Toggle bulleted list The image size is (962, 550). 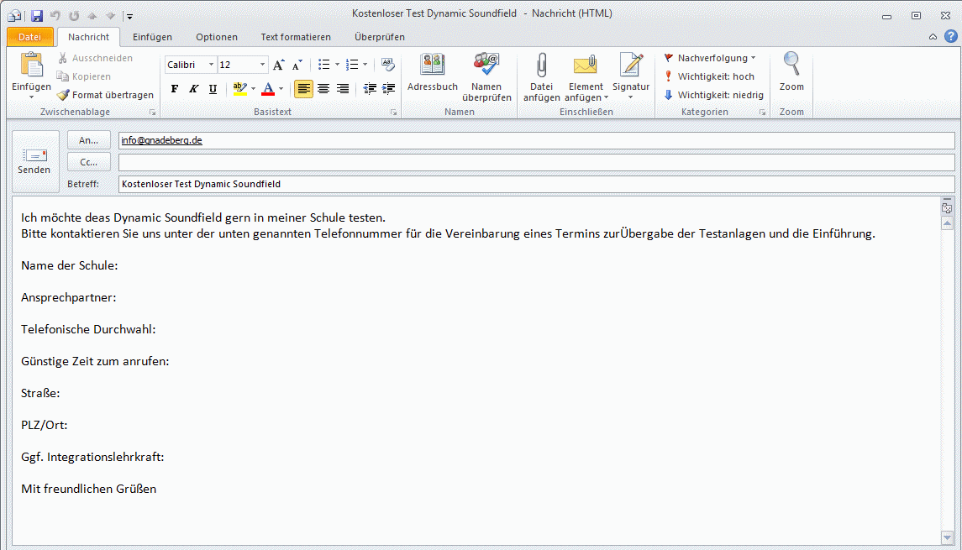click(324, 65)
